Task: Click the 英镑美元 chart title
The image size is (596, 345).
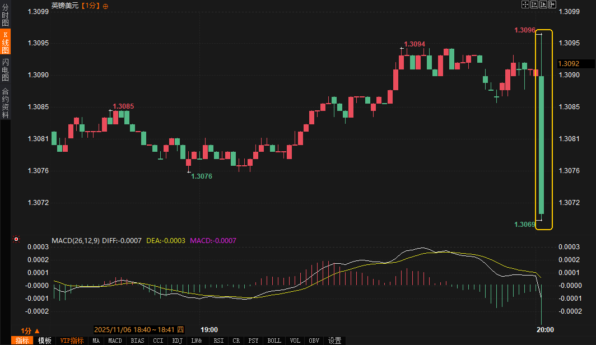Action: (65, 6)
